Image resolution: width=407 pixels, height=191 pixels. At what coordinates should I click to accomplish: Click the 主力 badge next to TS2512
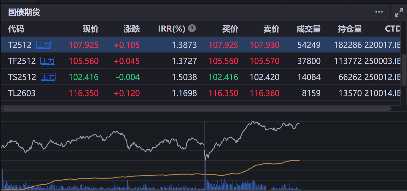click(x=48, y=77)
